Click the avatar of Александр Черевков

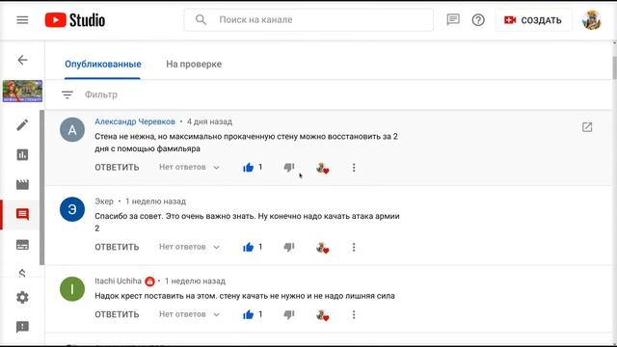coord(72,130)
